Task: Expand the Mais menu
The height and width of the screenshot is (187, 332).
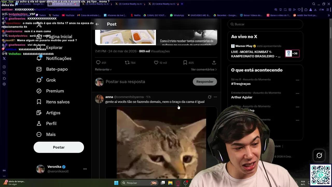Action: [46, 134]
